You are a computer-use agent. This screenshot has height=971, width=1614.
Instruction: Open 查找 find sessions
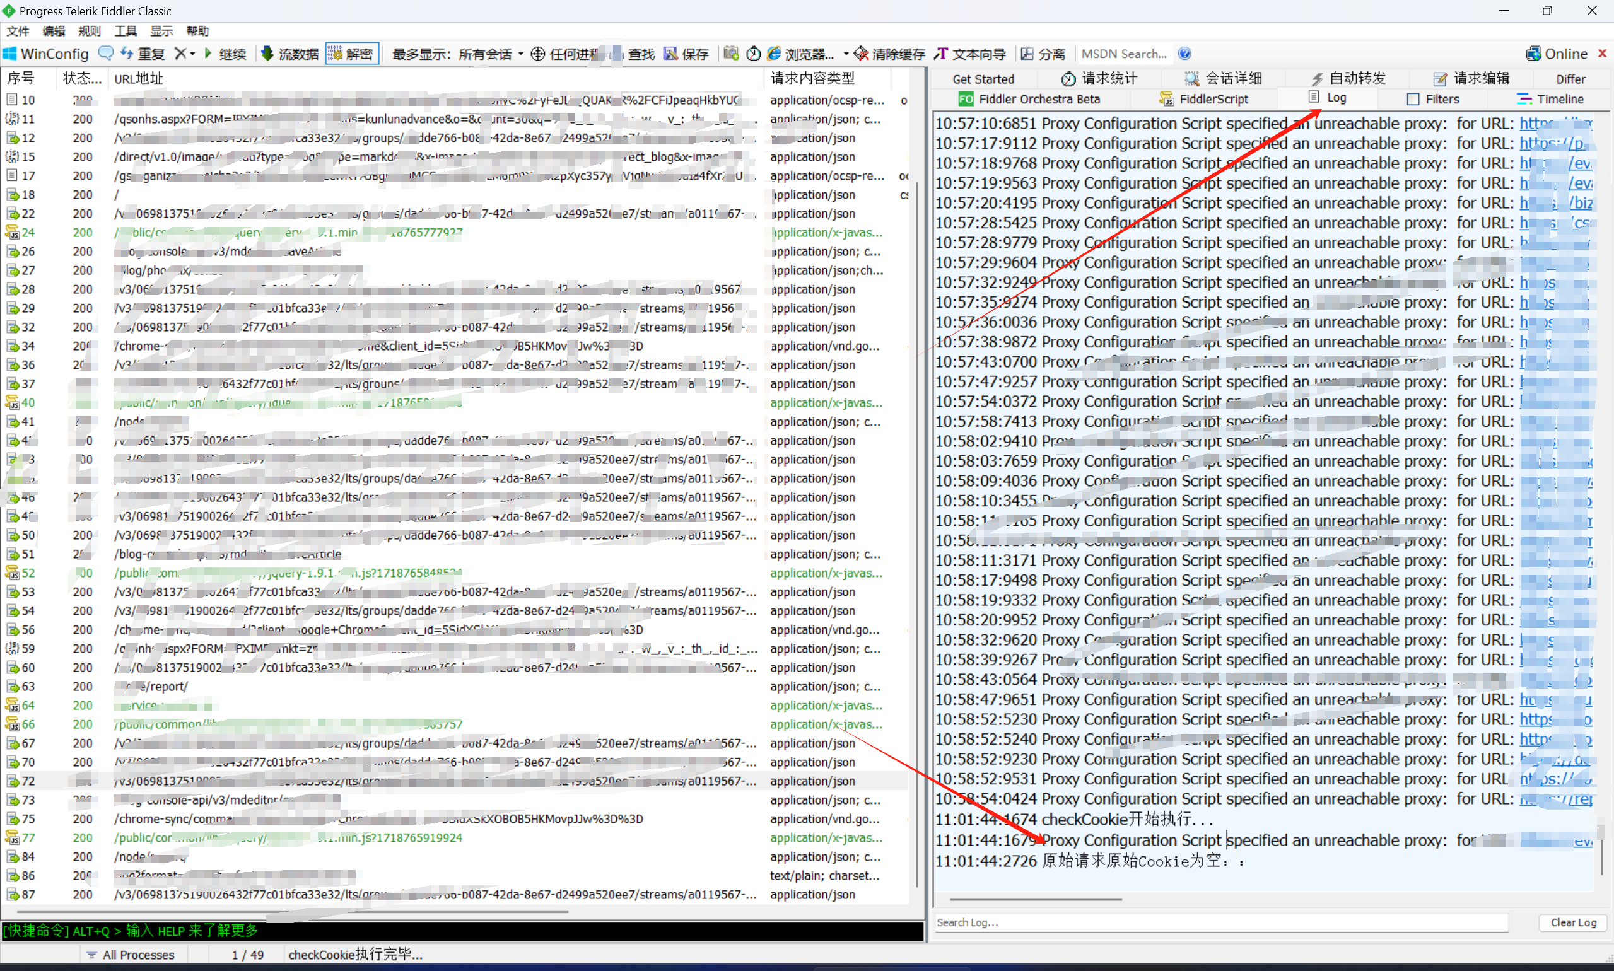(x=633, y=54)
